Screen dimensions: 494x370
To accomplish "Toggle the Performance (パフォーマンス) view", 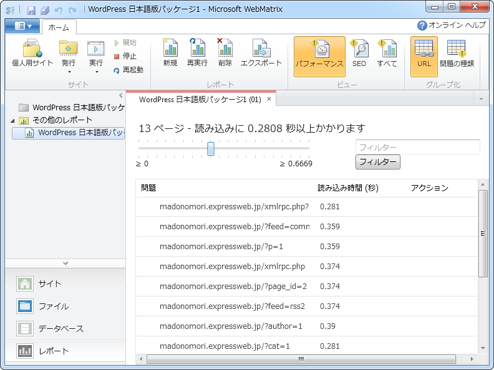I will (x=319, y=57).
